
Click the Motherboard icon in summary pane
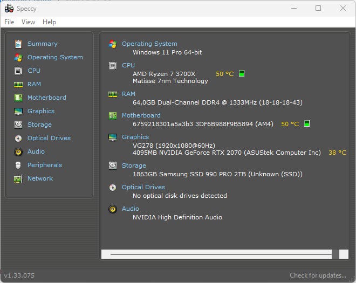click(x=113, y=116)
